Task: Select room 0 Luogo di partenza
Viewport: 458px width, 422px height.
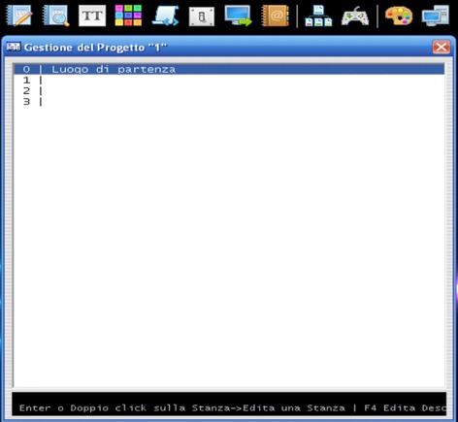Action: [229, 69]
